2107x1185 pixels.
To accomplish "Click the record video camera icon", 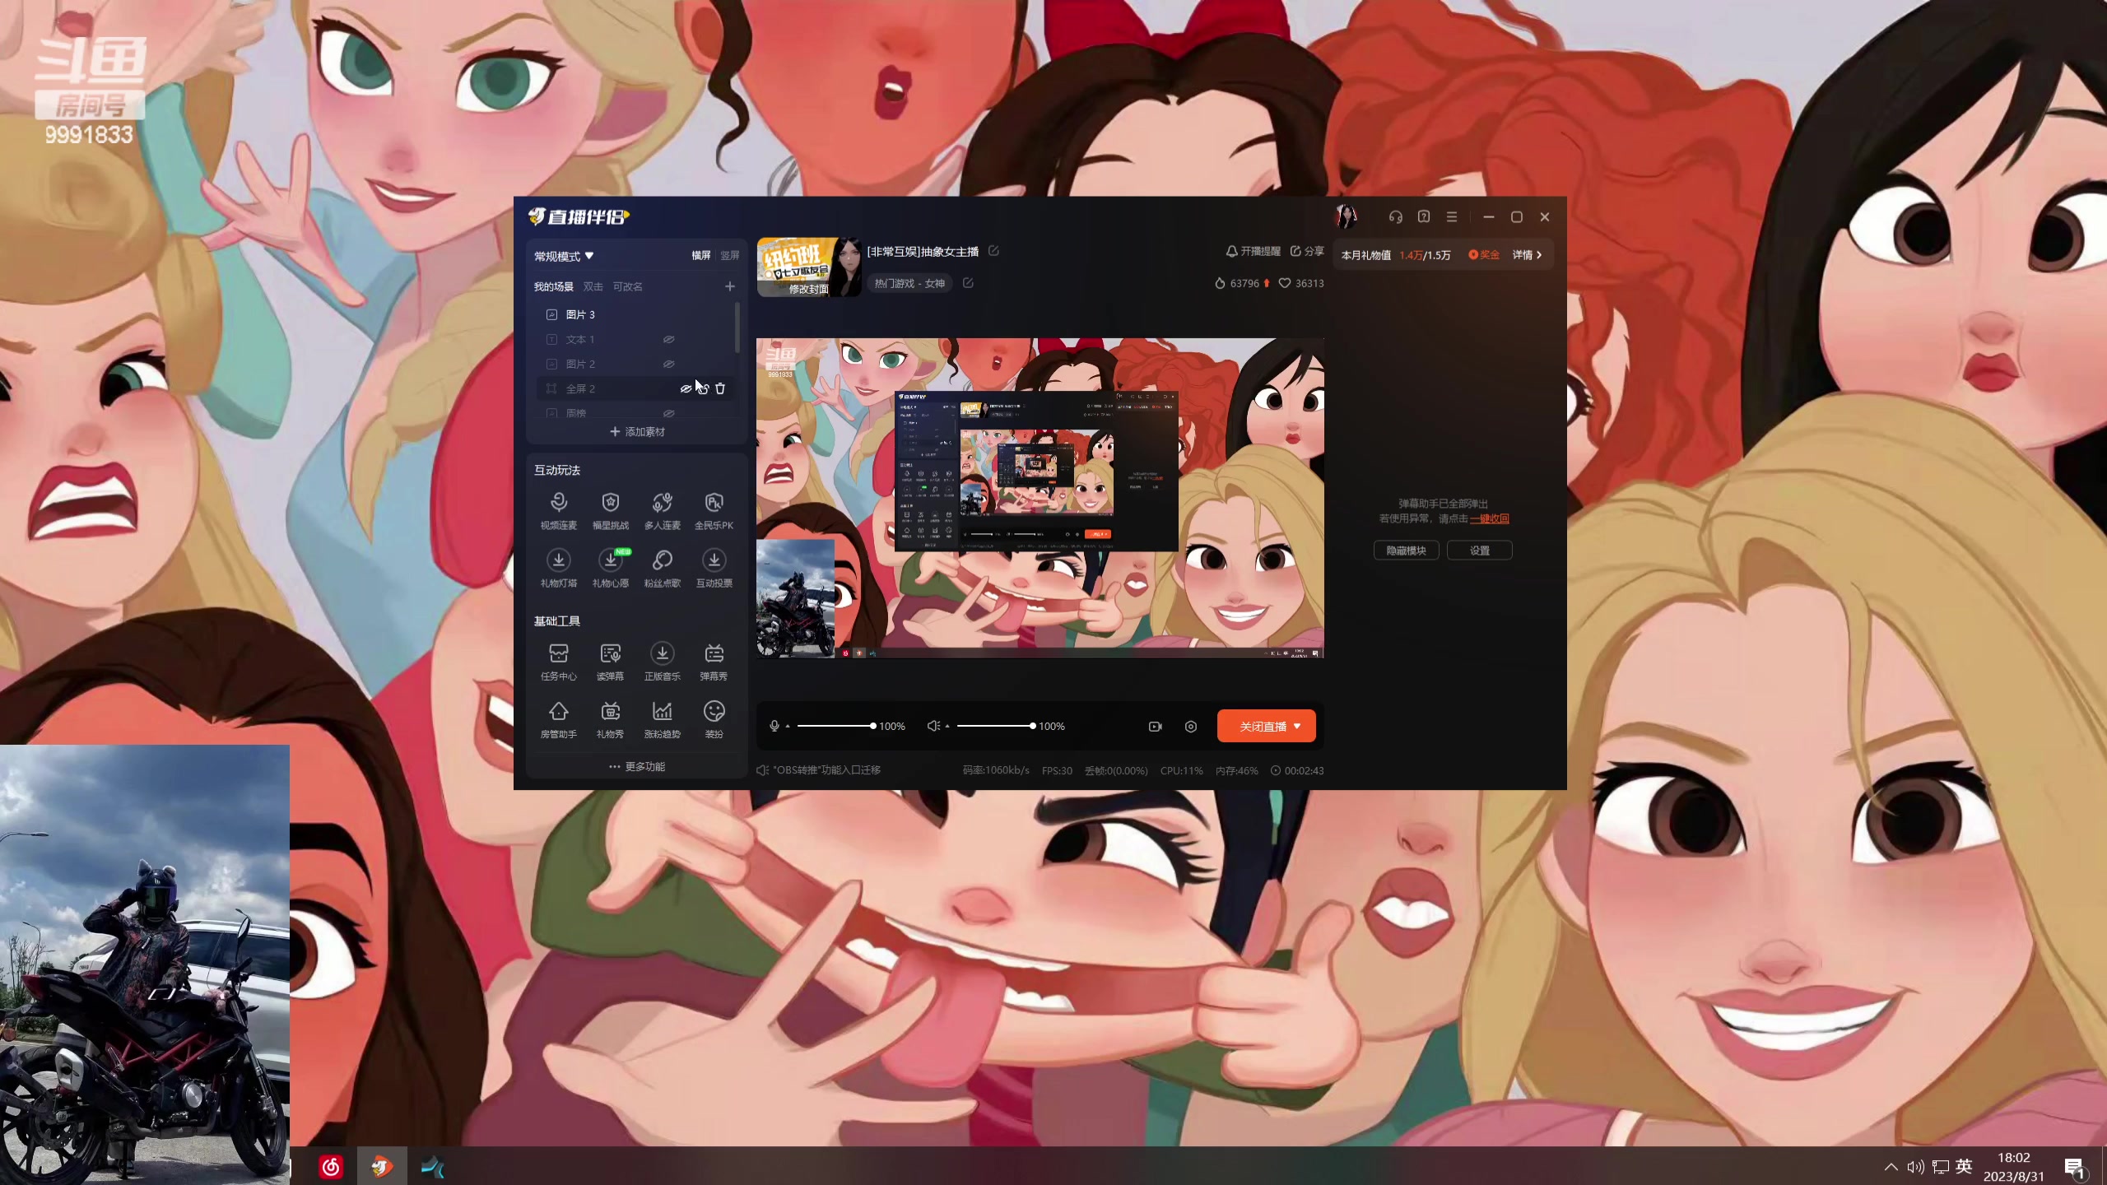I will pyautogui.click(x=1155, y=726).
